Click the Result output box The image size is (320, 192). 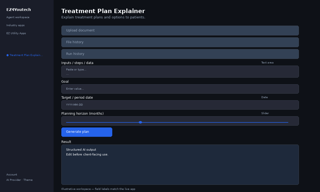coord(180,165)
